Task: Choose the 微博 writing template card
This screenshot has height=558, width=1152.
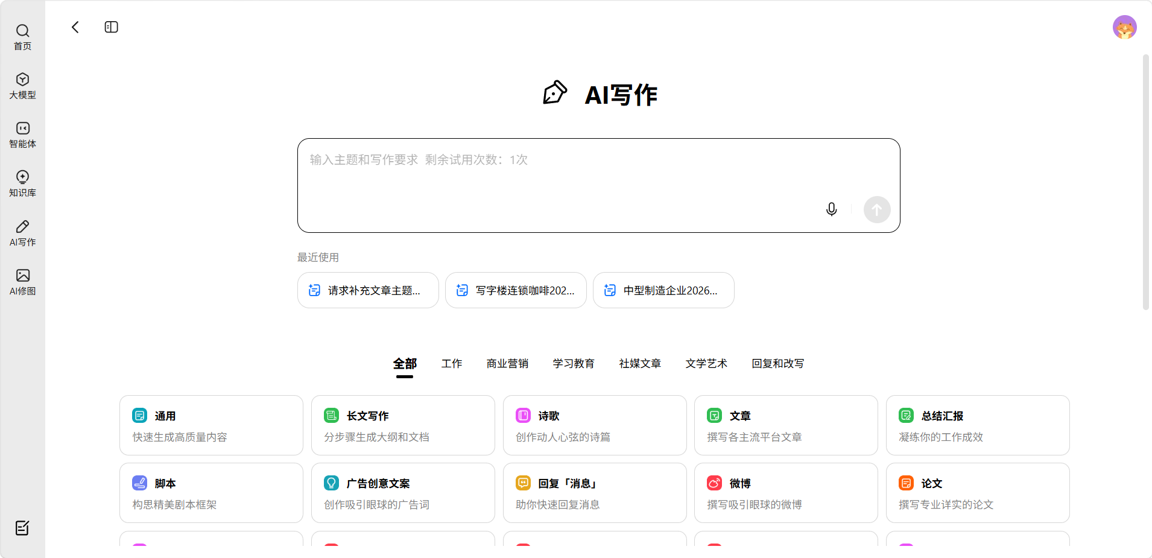Action: [x=785, y=493]
